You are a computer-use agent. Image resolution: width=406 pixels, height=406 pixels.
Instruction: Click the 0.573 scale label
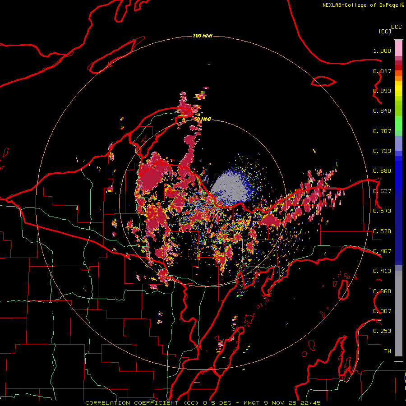click(382, 211)
